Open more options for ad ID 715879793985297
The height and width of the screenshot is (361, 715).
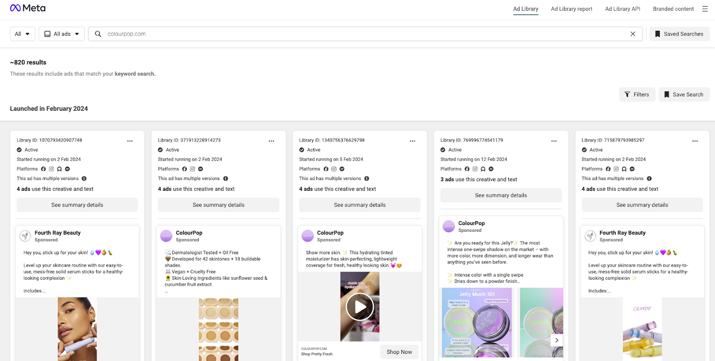695,141
